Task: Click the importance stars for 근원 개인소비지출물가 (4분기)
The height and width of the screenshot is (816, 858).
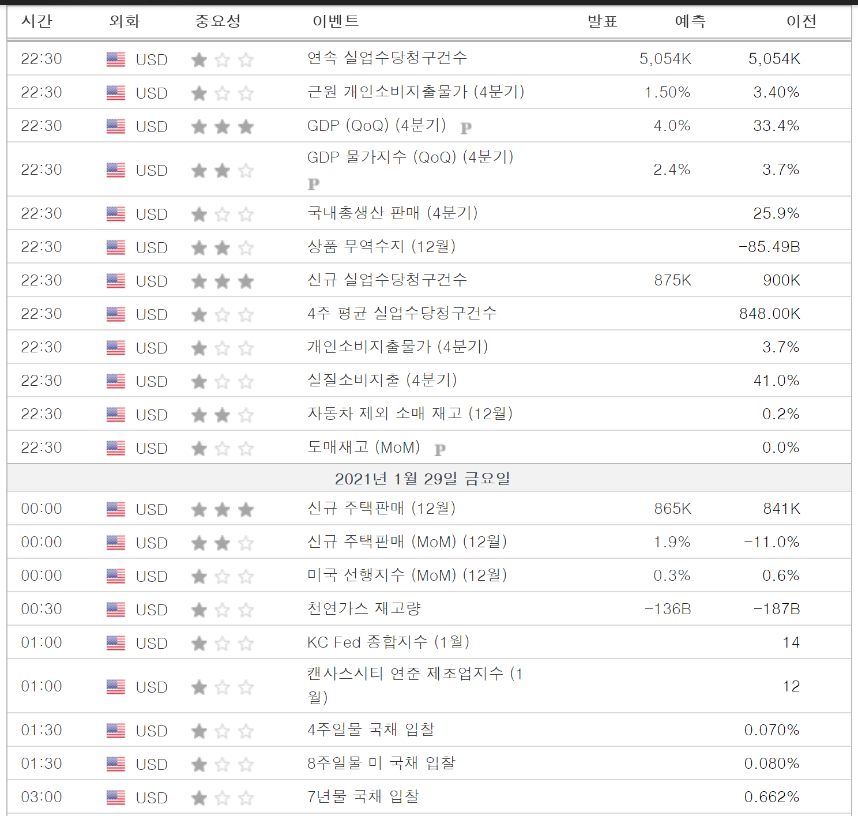Action: pyautogui.click(x=223, y=93)
